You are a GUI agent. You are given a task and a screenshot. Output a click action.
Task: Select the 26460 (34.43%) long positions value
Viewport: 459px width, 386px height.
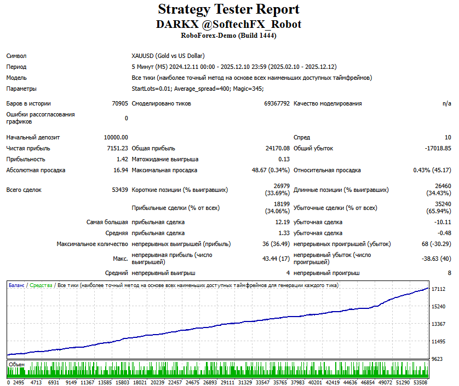click(x=439, y=190)
